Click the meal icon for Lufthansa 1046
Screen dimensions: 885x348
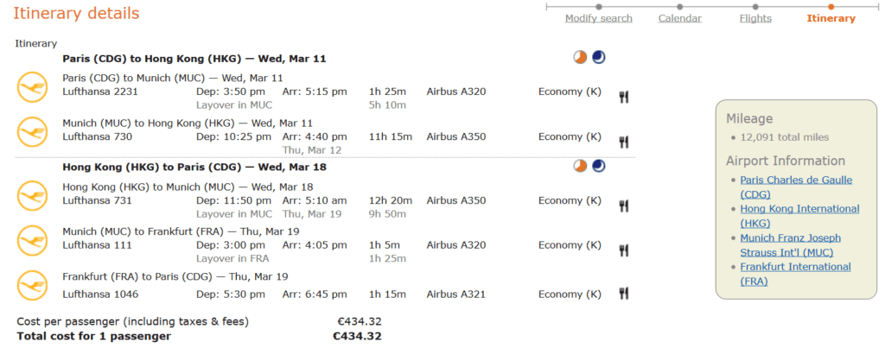click(x=624, y=293)
